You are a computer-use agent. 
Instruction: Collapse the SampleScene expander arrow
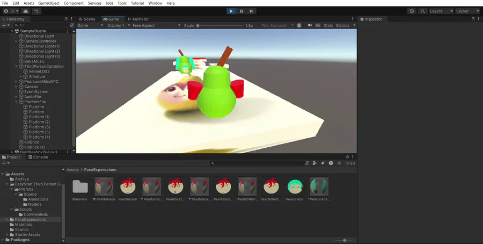point(12,31)
